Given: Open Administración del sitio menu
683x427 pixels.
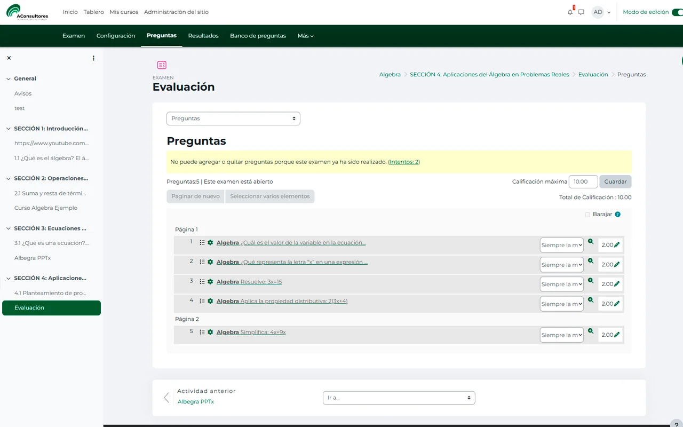Looking at the screenshot, I should pyautogui.click(x=176, y=12).
